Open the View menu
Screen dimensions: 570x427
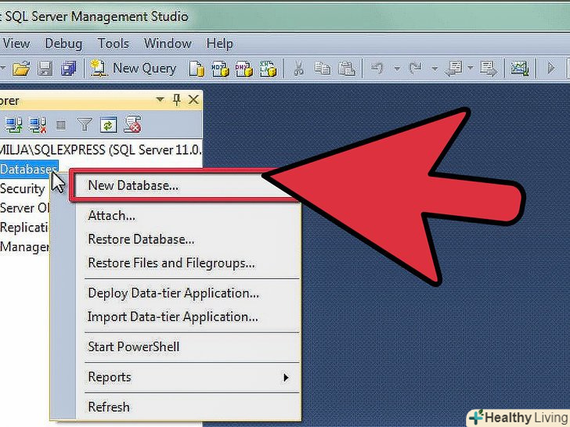point(16,44)
